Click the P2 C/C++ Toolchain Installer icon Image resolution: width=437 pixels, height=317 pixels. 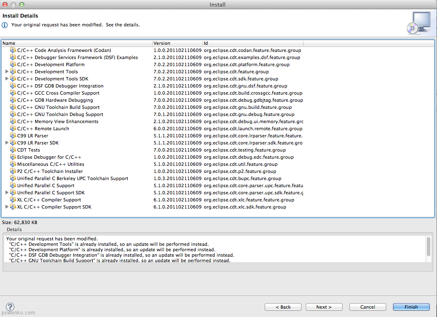pos(13,171)
